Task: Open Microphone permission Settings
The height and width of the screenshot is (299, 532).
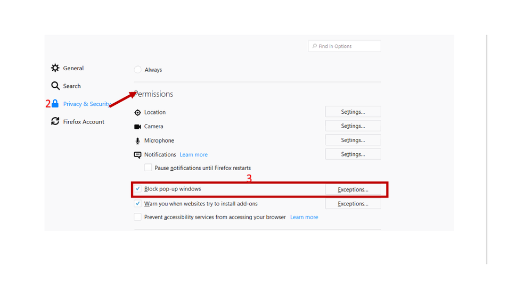Action: click(x=353, y=140)
